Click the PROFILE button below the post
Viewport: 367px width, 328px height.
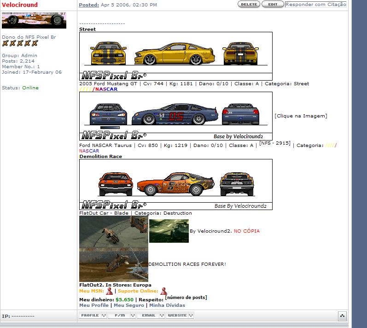coord(93,316)
